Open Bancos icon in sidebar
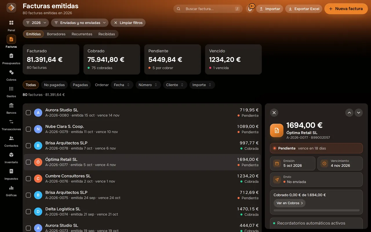Viewport: 371px width, 232px height. point(11,105)
